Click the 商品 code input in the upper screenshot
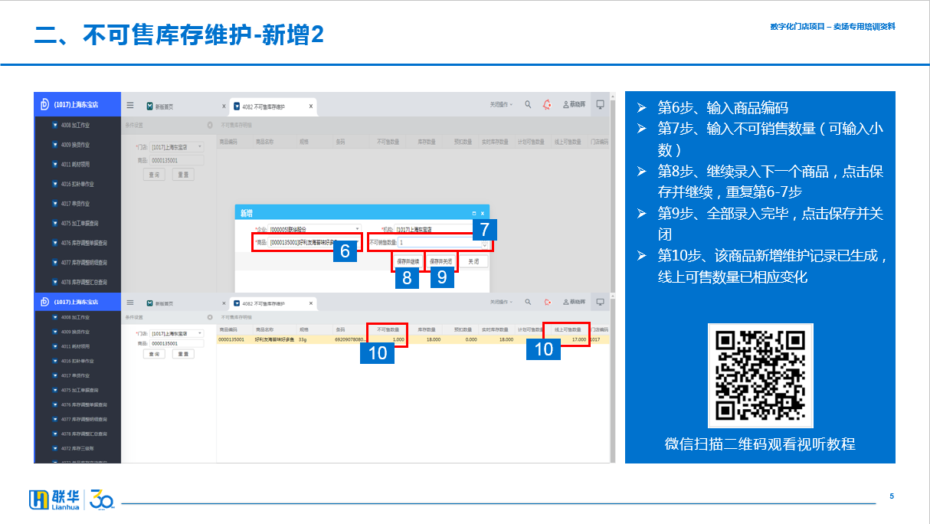Image resolution: width=930 pixels, height=524 pixels. coord(177,160)
